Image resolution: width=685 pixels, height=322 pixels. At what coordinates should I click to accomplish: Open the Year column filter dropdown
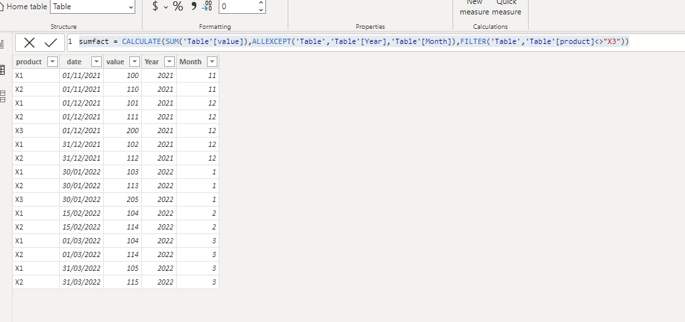click(x=169, y=62)
